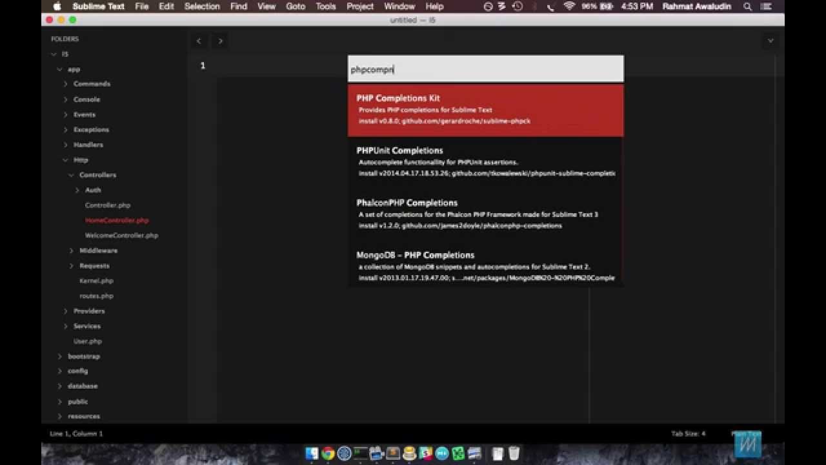Open Kernel.php from sidebar
The image size is (826, 465).
[x=96, y=281]
